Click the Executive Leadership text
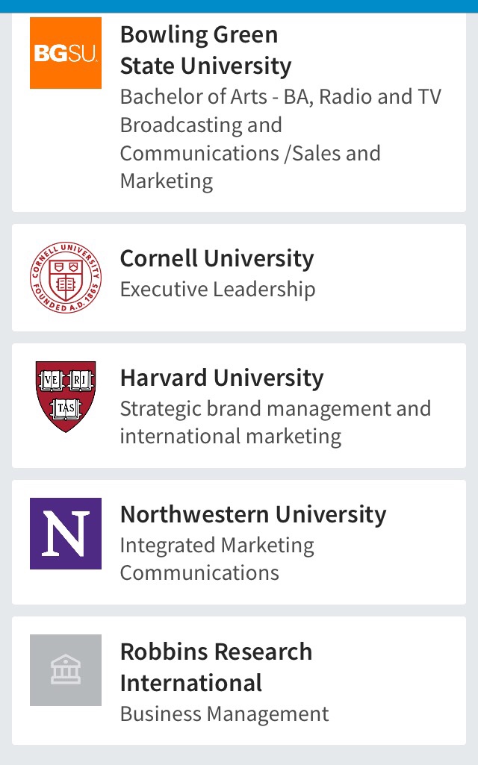 [217, 290]
